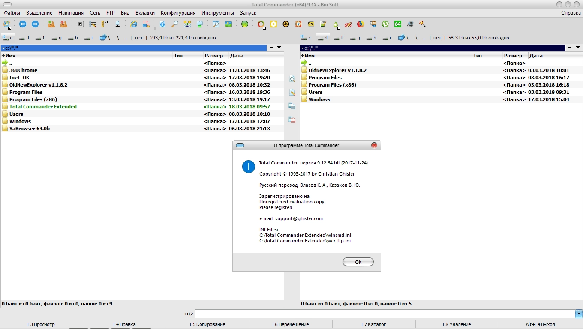Open the notepad with pencil icon

click(323, 24)
